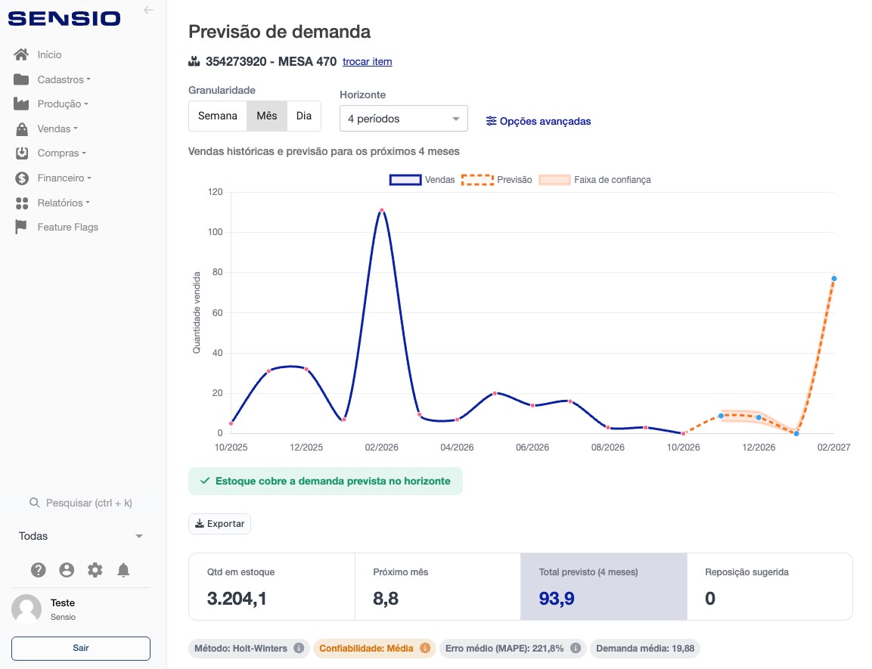Click the Confiabilidade: Média badge text

(366, 649)
